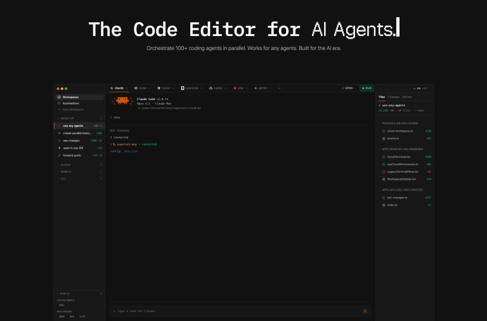487x321 pixels.
Task: Click the copilot icon in tab
Action: pyautogui.click(x=211, y=89)
